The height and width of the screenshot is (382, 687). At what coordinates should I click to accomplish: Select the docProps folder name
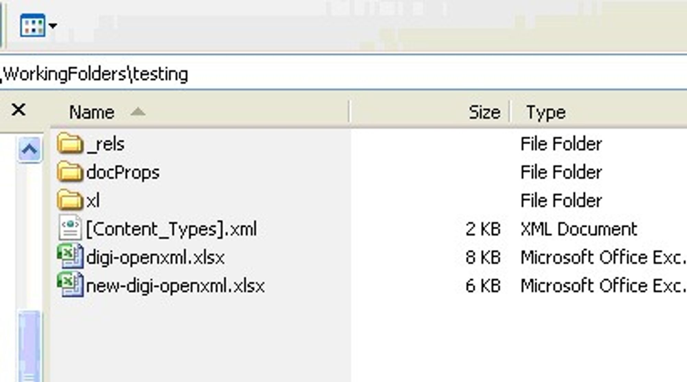[123, 172]
